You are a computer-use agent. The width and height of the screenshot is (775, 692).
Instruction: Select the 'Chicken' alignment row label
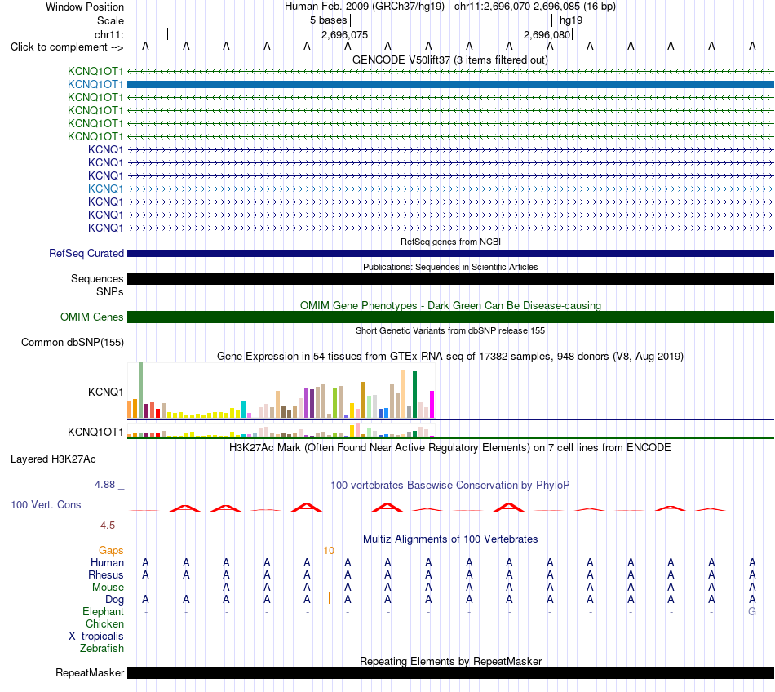click(x=104, y=624)
